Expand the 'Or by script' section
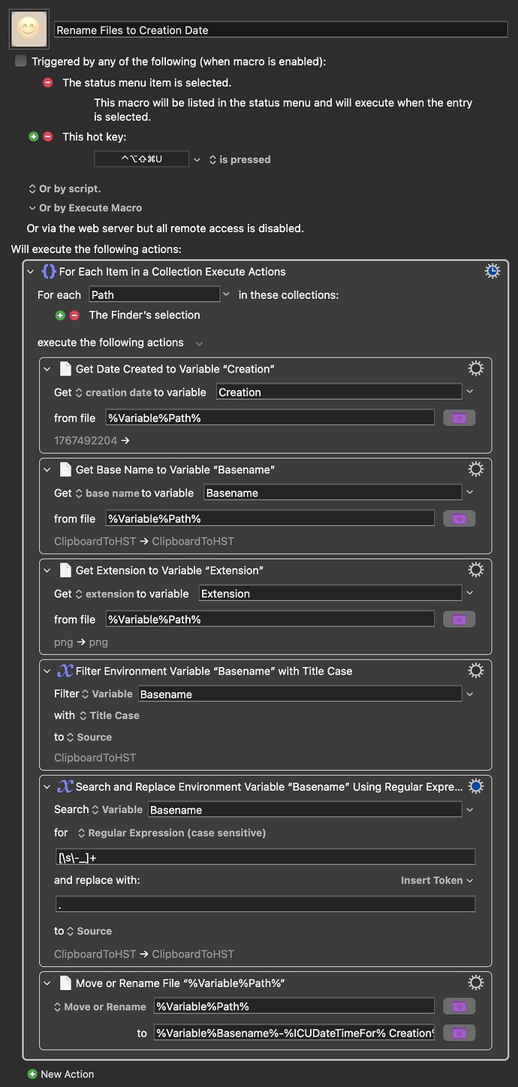This screenshot has height=1087, width=518. pyautogui.click(x=64, y=189)
